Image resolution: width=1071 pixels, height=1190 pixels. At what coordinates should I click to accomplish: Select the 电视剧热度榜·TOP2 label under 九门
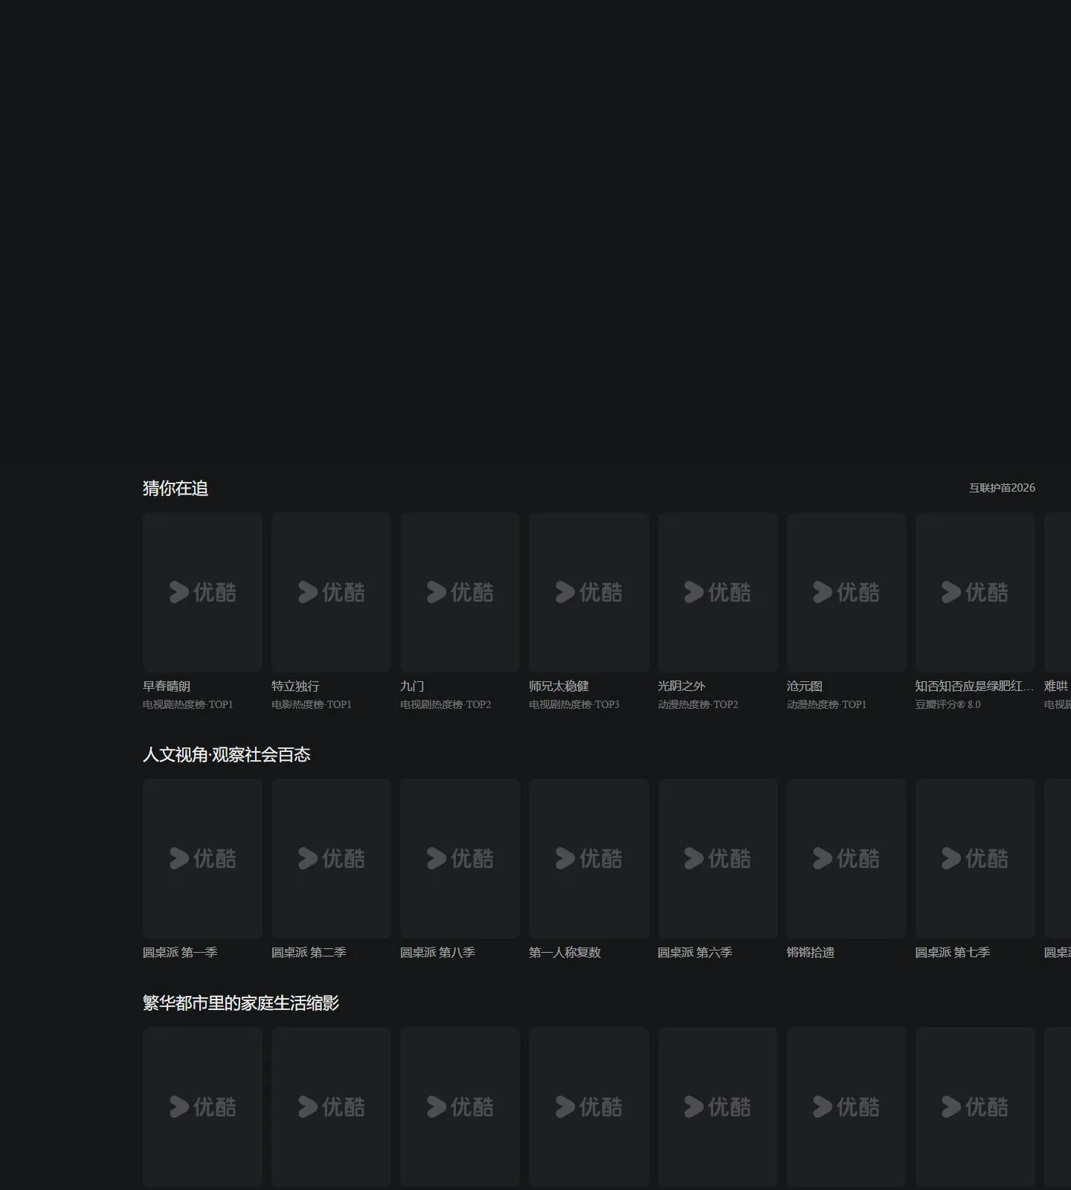446,704
